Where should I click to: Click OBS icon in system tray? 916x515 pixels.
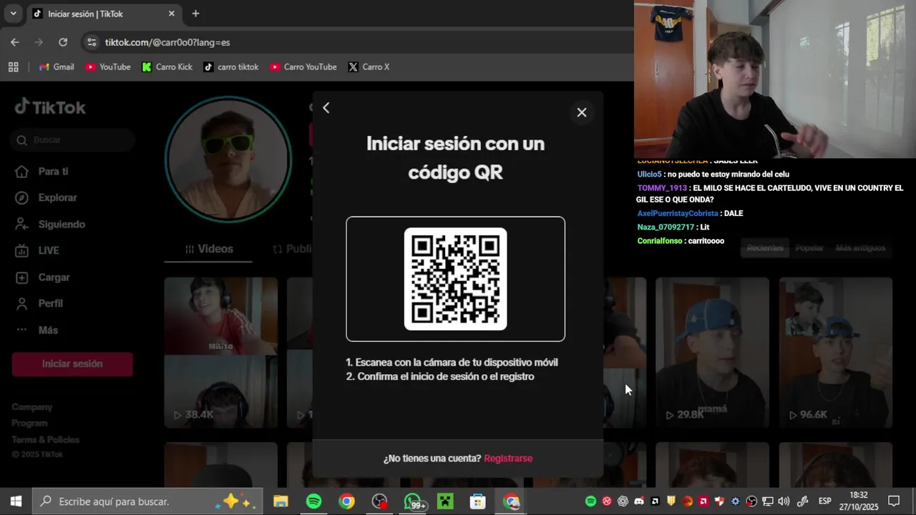pyautogui.click(x=751, y=501)
